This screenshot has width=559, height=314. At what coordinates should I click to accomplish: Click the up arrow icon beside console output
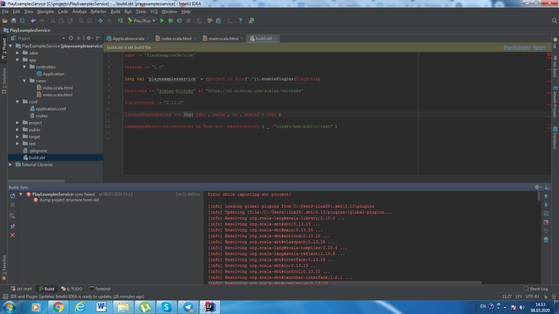(x=546, y=196)
